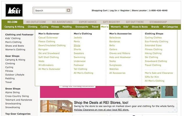
Task: Select Windbreakers link
Action: (46, 65)
